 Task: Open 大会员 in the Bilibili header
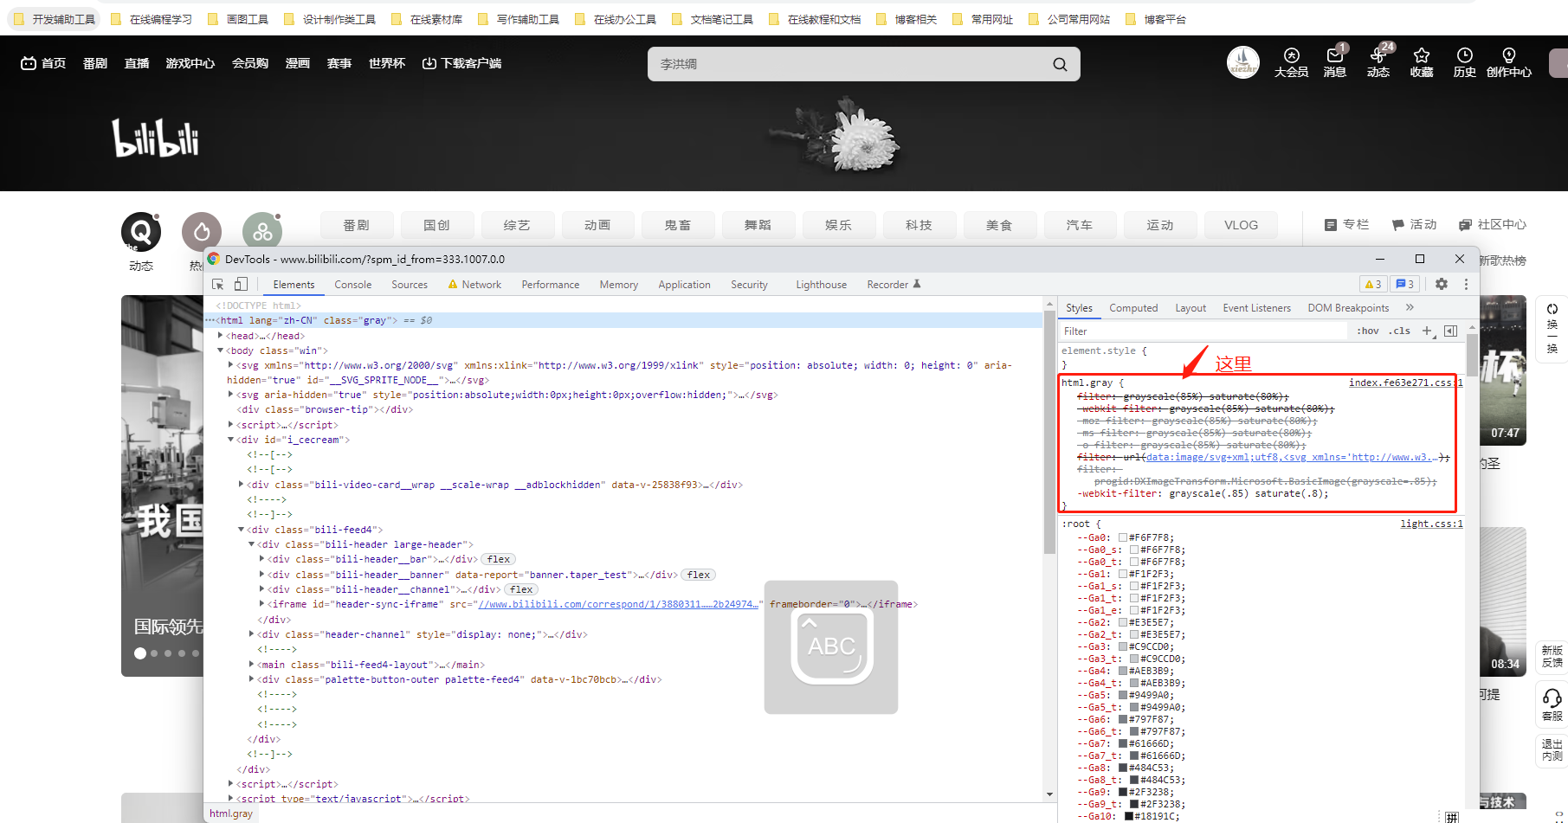pyautogui.click(x=1291, y=62)
